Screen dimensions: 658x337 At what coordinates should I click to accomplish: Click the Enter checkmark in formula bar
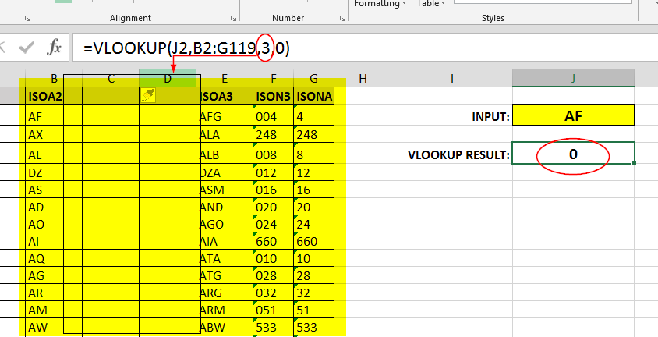pos(27,48)
